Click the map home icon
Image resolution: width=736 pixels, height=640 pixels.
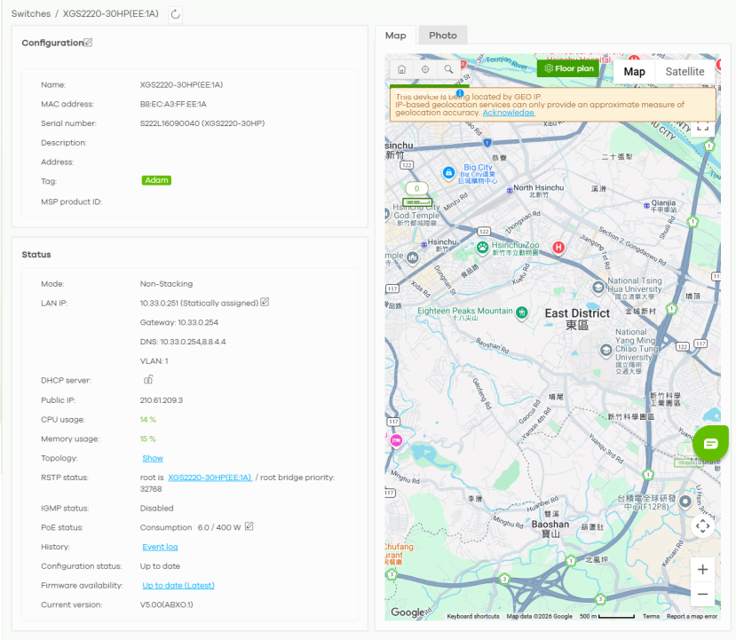click(402, 69)
